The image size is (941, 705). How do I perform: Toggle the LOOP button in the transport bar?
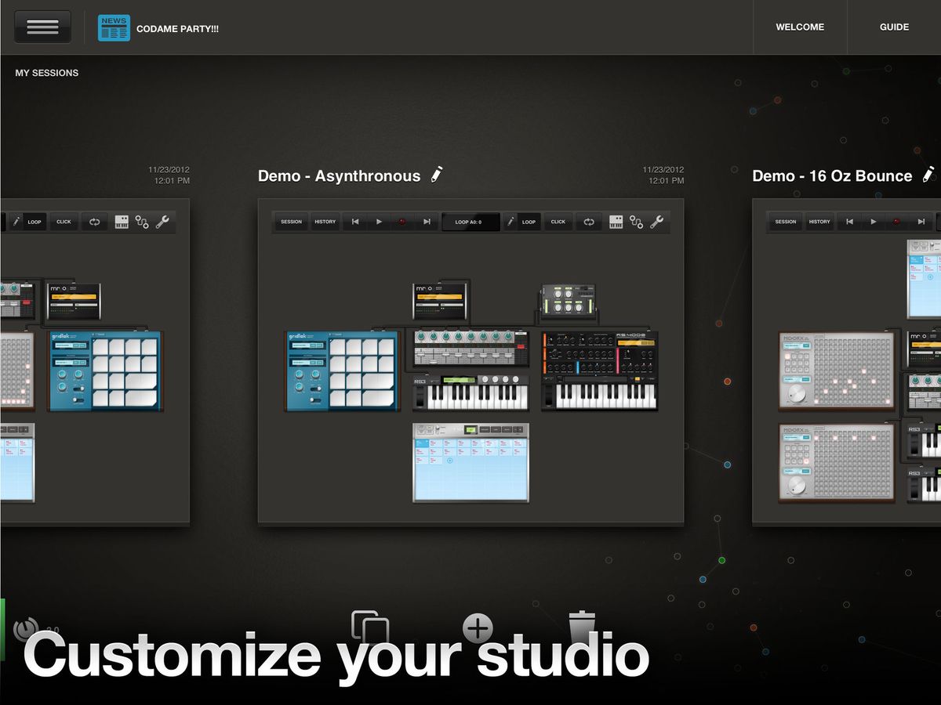[531, 222]
